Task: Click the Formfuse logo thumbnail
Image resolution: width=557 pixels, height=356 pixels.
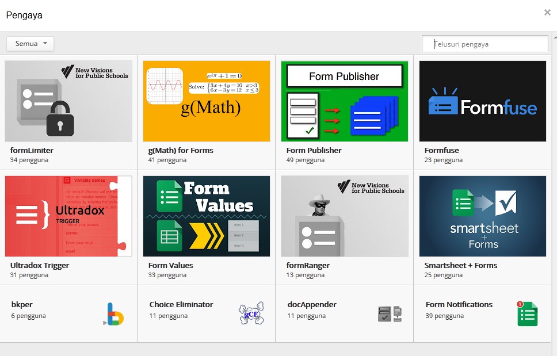Action: coord(482,101)
